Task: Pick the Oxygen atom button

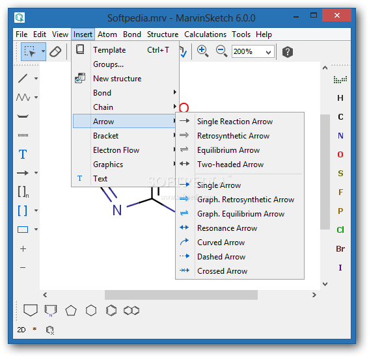Action: (x=340, y=155)
